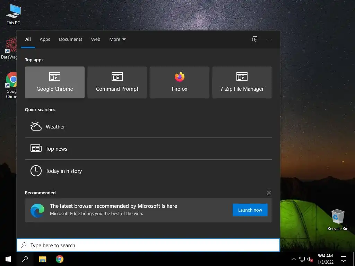Select the This PC desktop icon
The image size is (355, 266).
coord(14,14)
